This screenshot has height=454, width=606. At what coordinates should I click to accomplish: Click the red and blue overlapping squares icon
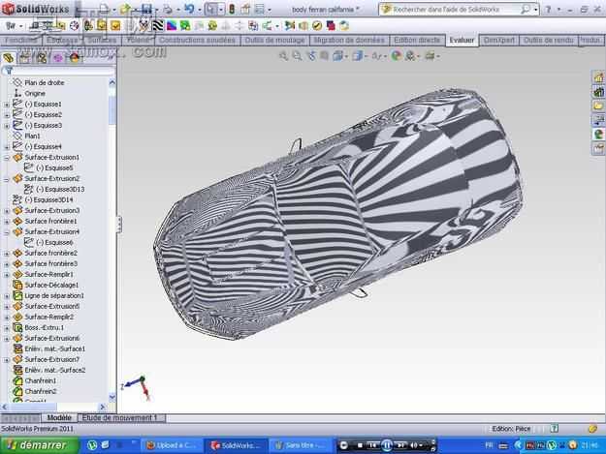point(331,25)
